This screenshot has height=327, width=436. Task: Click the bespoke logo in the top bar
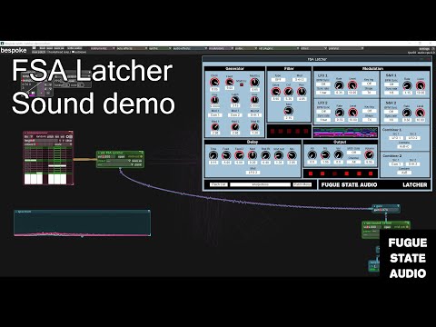pos(14,51)
